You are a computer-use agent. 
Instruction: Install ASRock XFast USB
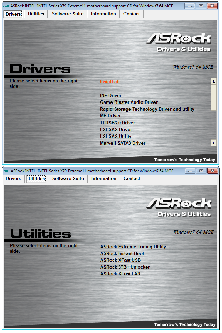(x=120, y=260)
